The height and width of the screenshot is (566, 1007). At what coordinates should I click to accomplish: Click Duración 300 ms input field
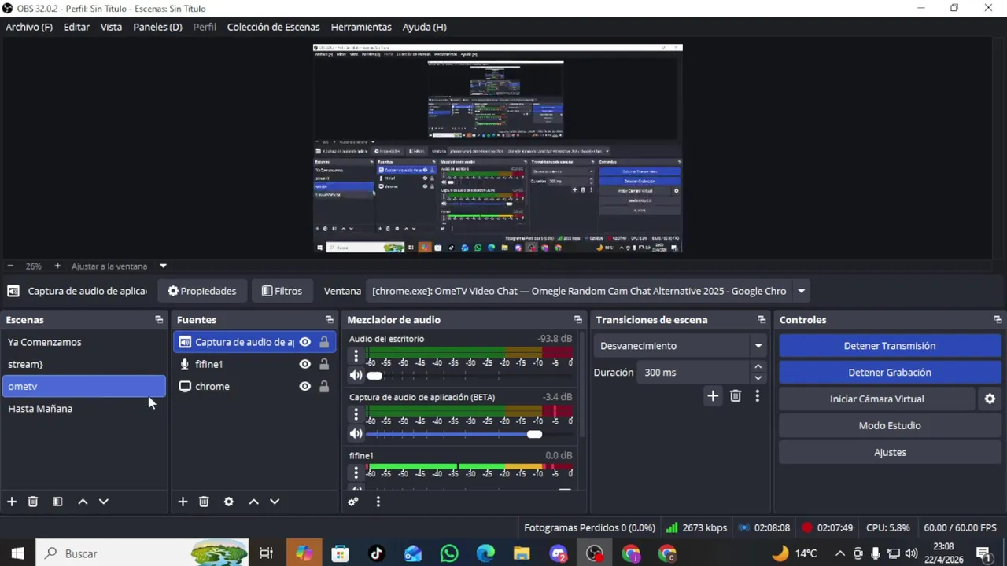tap(694, 373)
